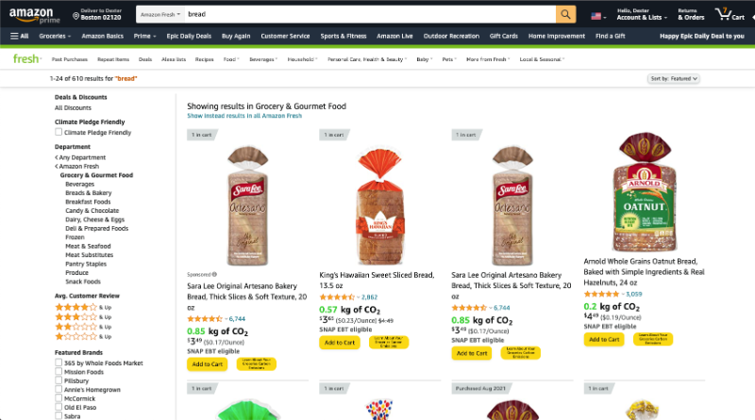Screen dimensions: 755x420
Task: Click the US flag language icon
Action: [596, 15]
